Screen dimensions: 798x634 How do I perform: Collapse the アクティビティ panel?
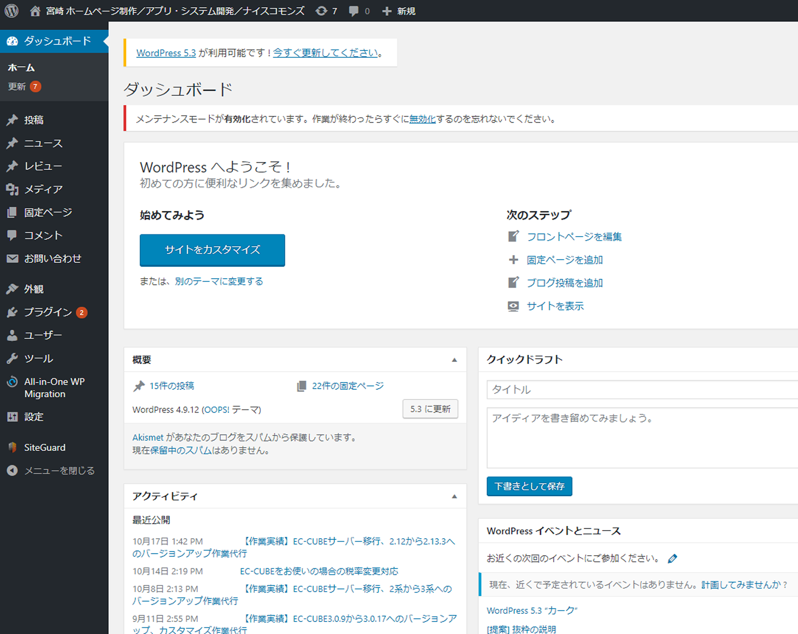tap(454, 497)
